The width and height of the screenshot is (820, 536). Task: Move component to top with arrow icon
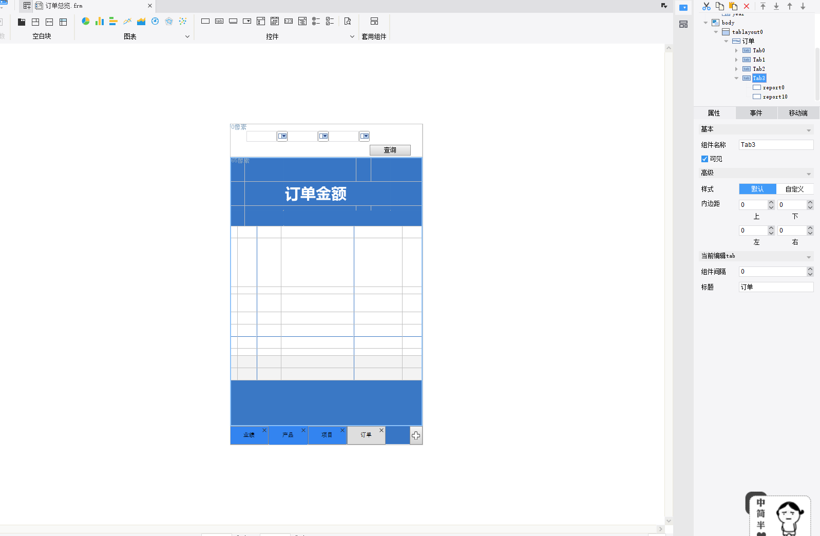tap(763, 6)
